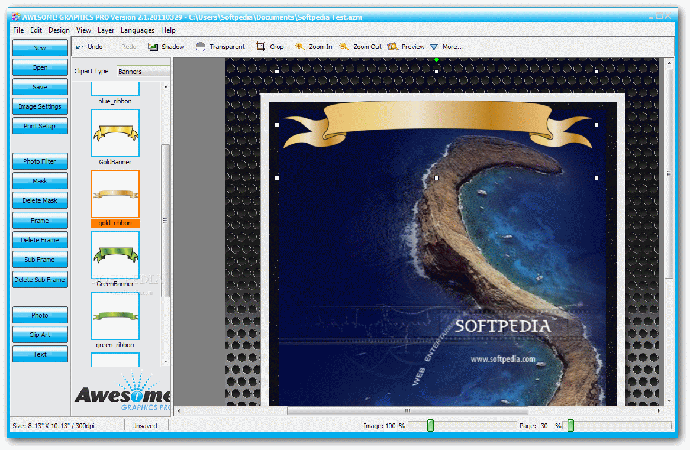Click the Save button

click(x=40, y=87)
